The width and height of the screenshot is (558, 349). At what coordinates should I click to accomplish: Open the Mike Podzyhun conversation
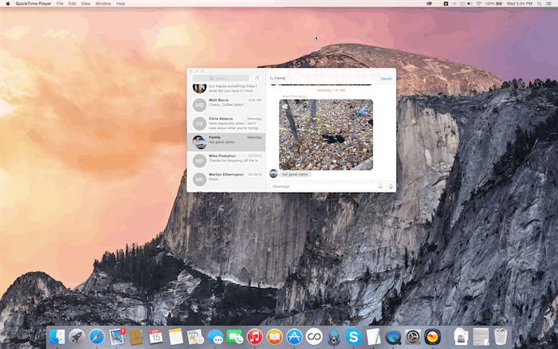click(226, 160)
